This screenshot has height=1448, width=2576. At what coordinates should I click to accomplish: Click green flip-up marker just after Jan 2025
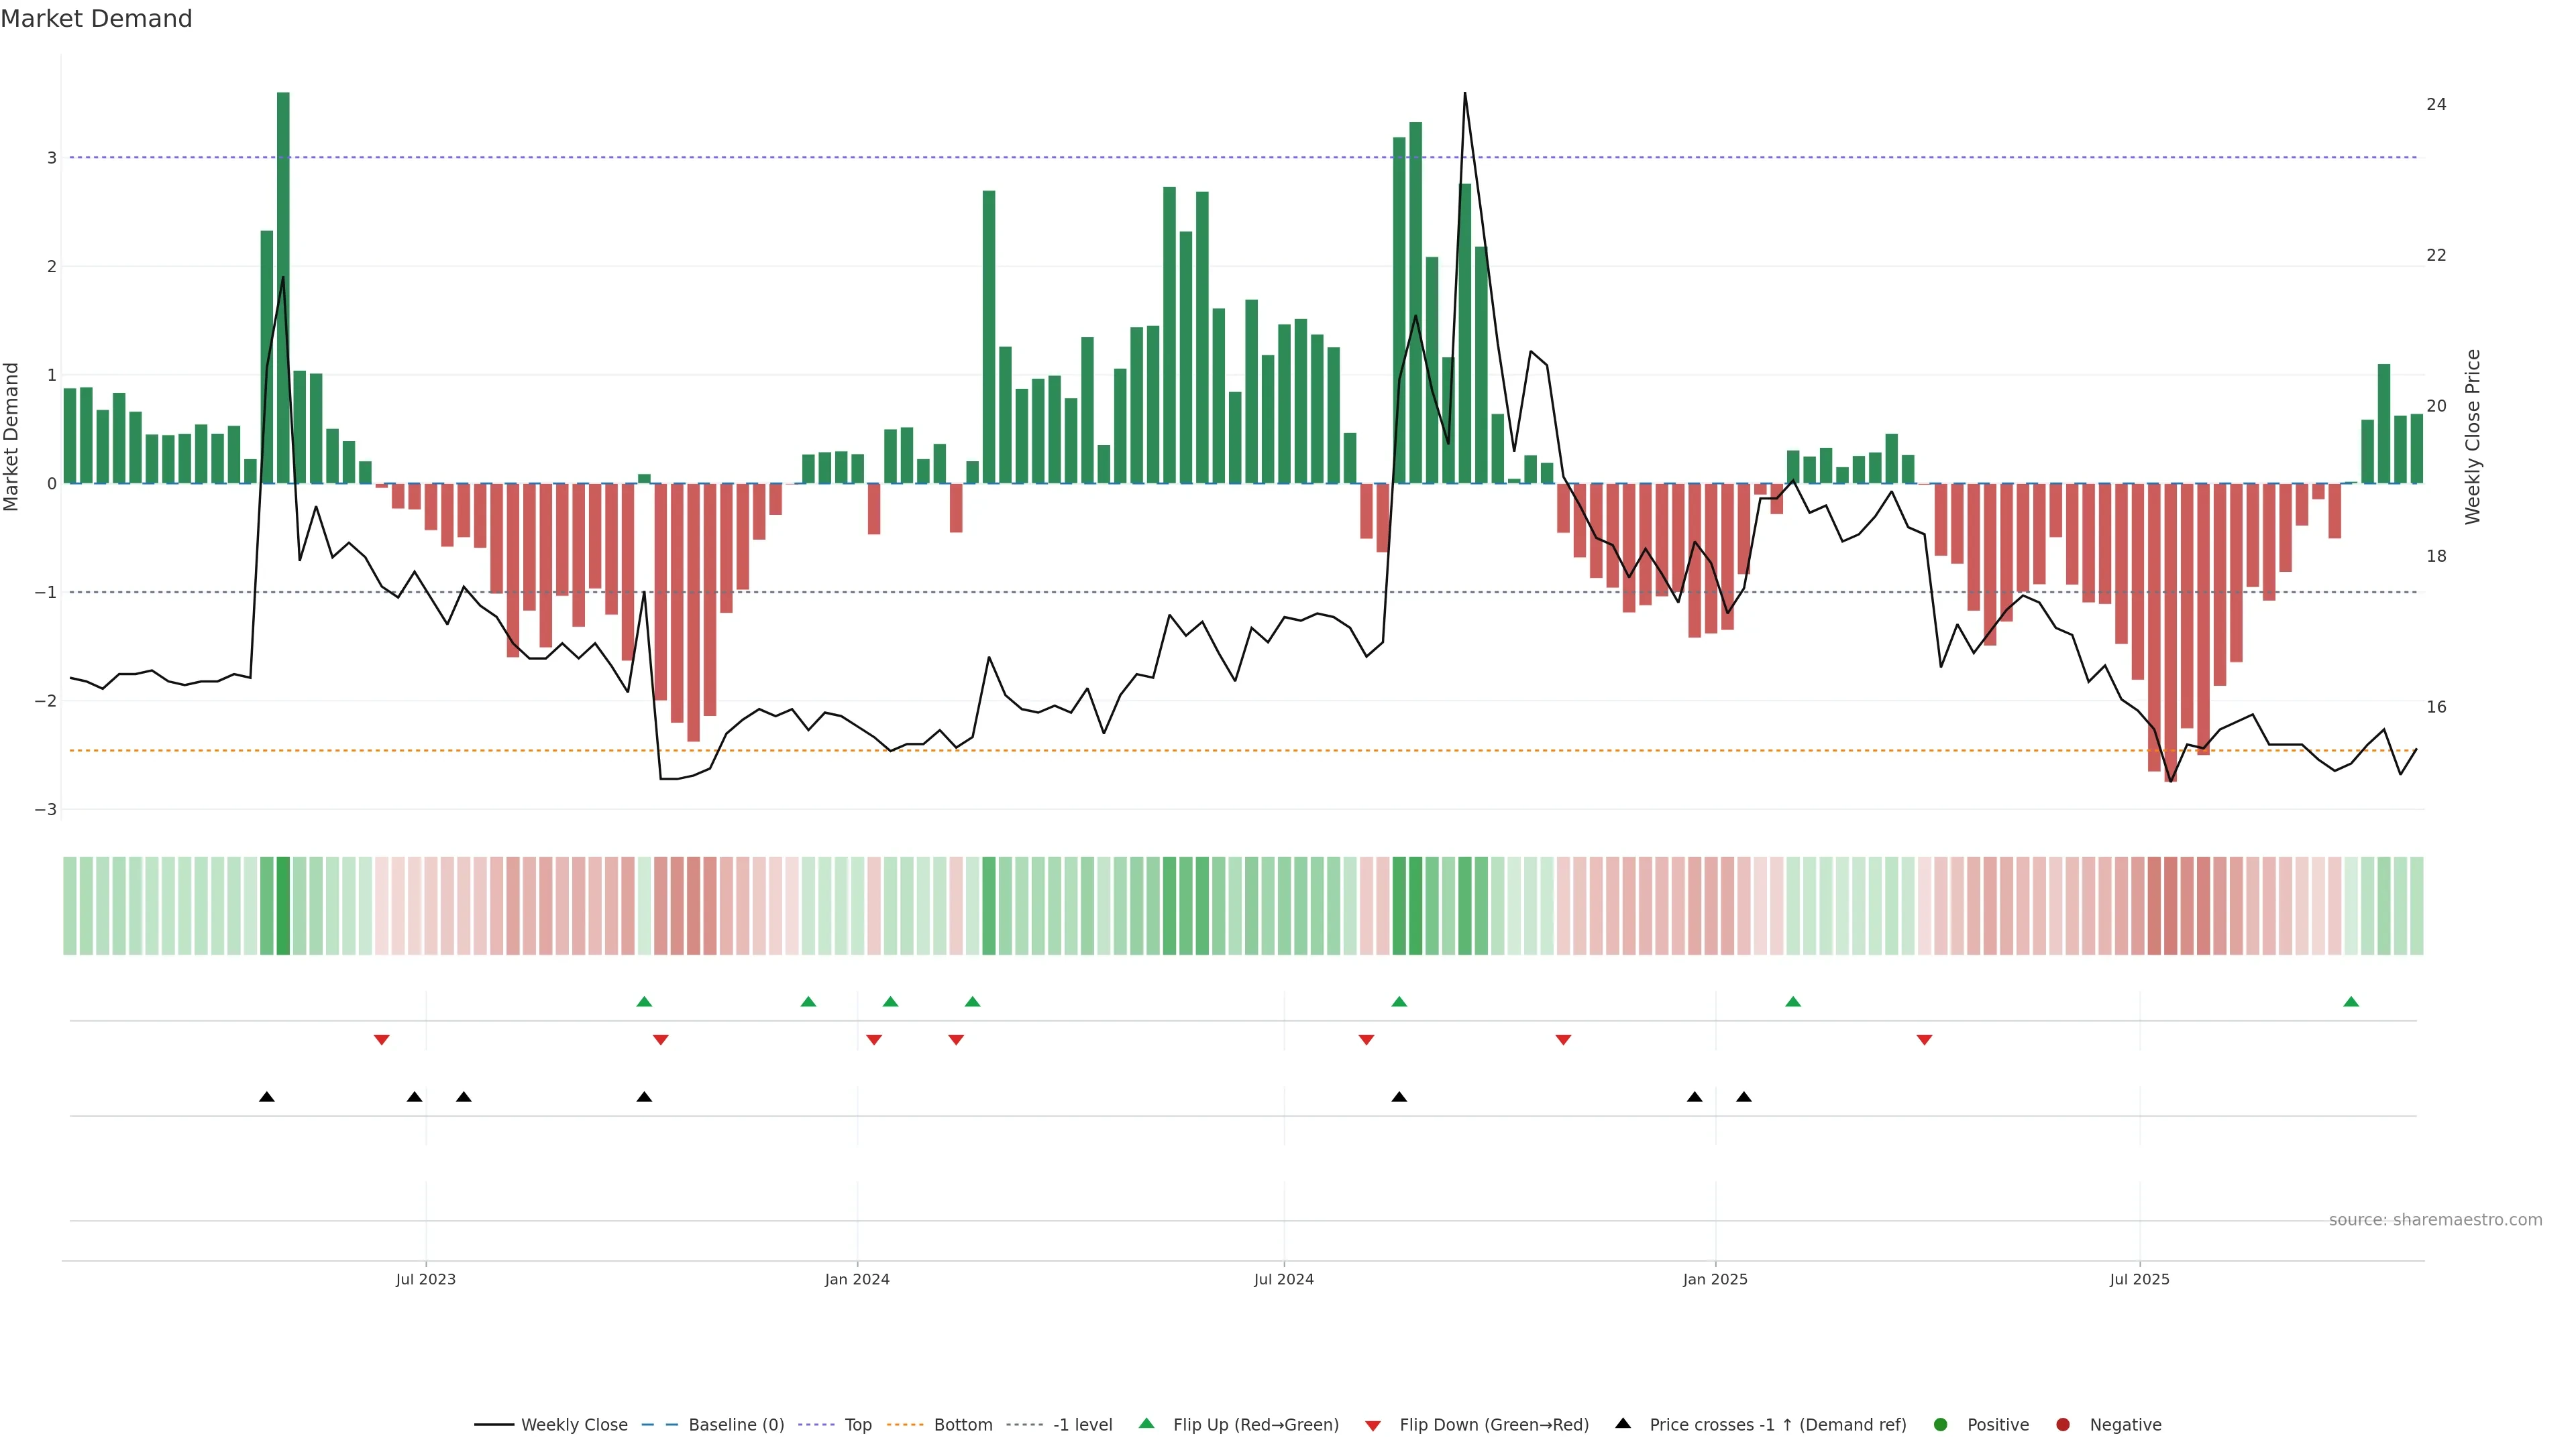pos(1793,1002)
